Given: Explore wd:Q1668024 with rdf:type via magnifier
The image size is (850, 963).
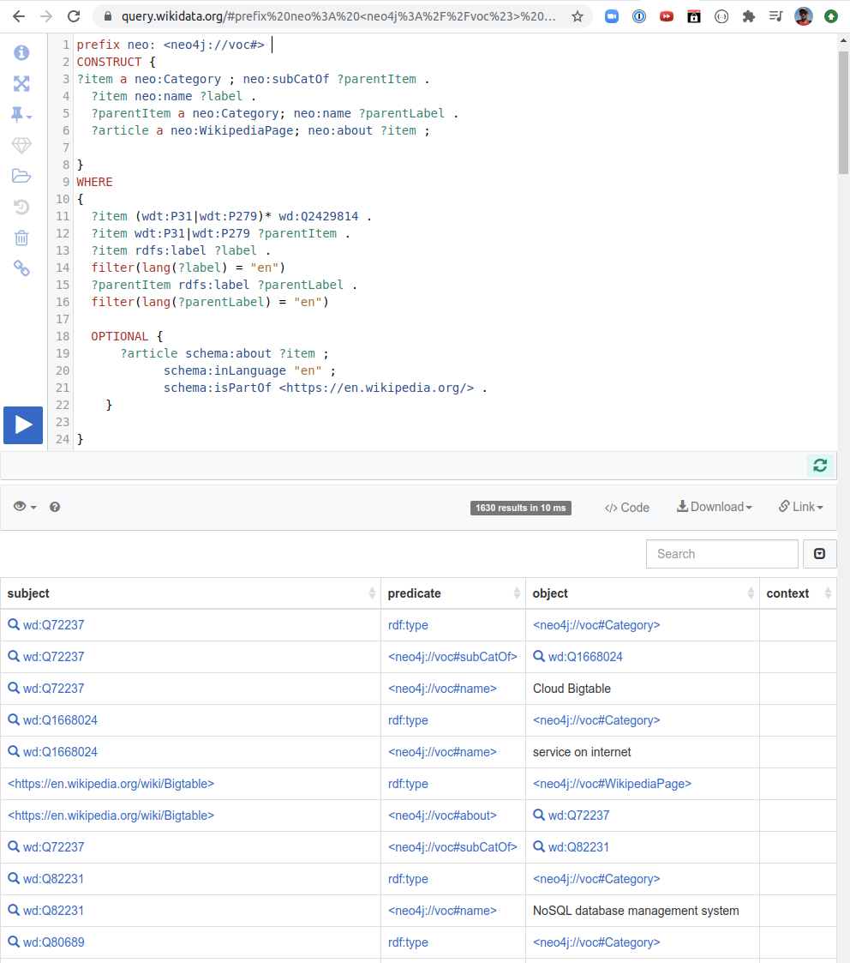Looking at the screenshot, I should pos(14,719).
